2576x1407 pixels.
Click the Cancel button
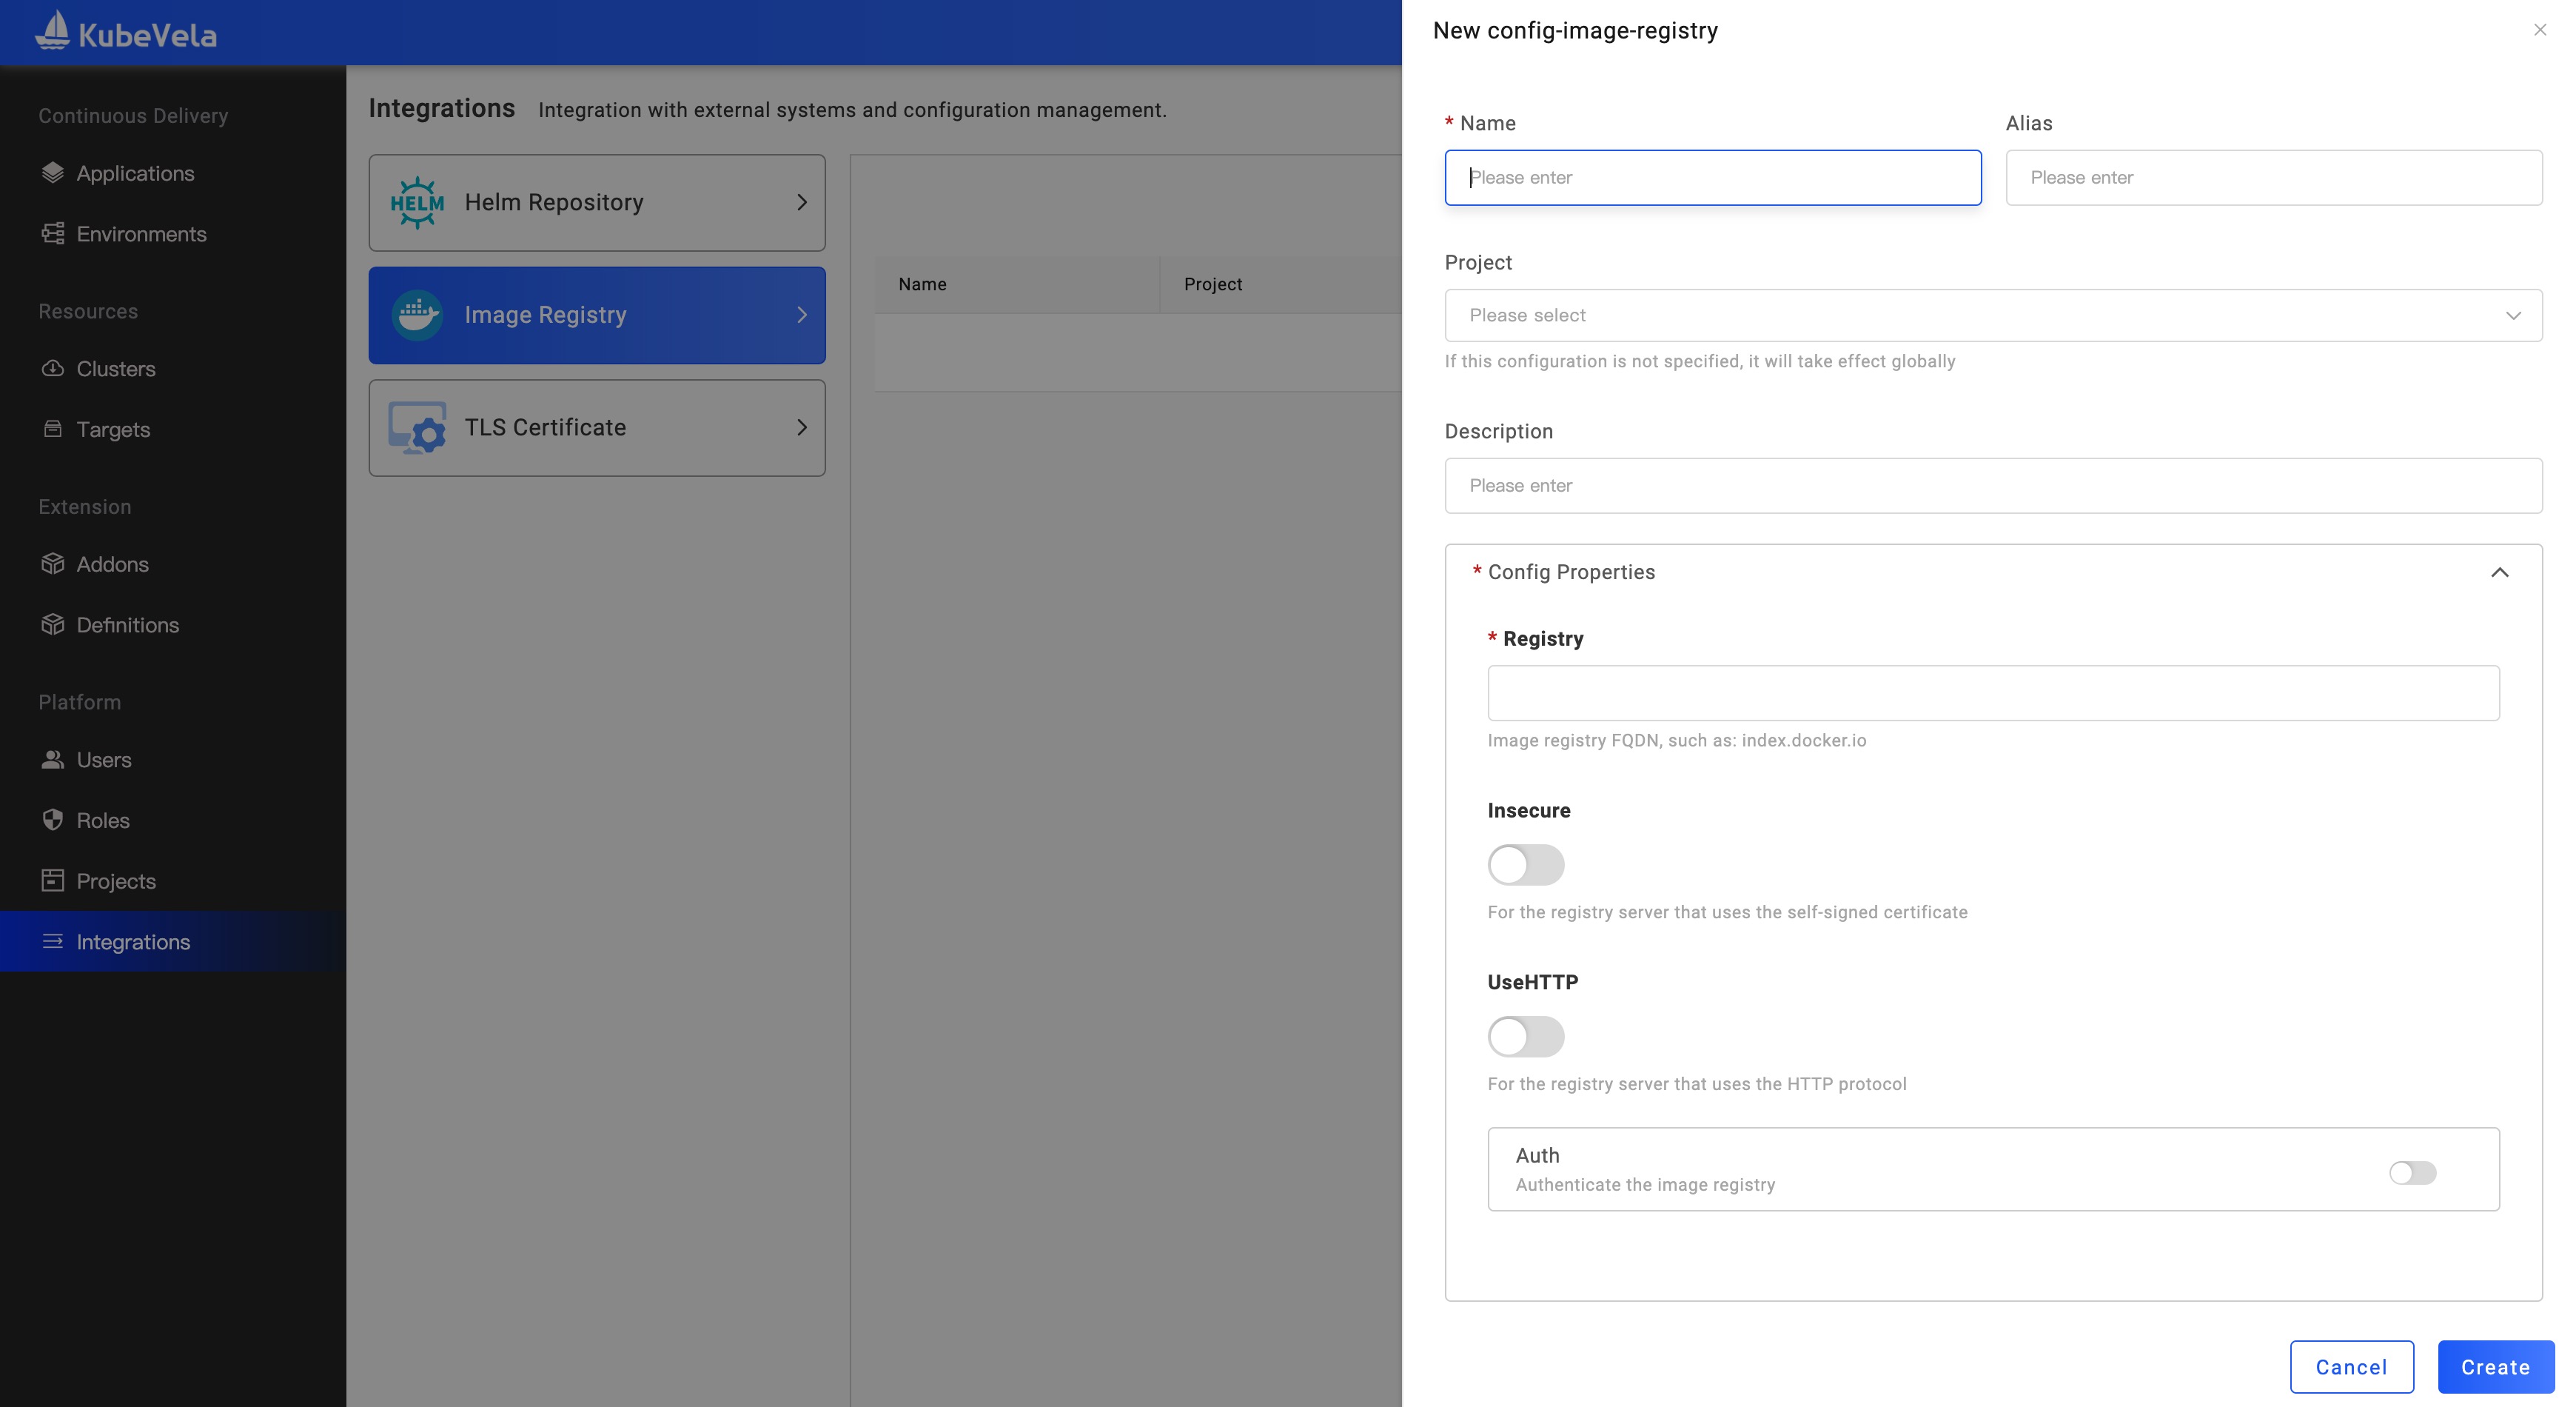(2351, 1366)
